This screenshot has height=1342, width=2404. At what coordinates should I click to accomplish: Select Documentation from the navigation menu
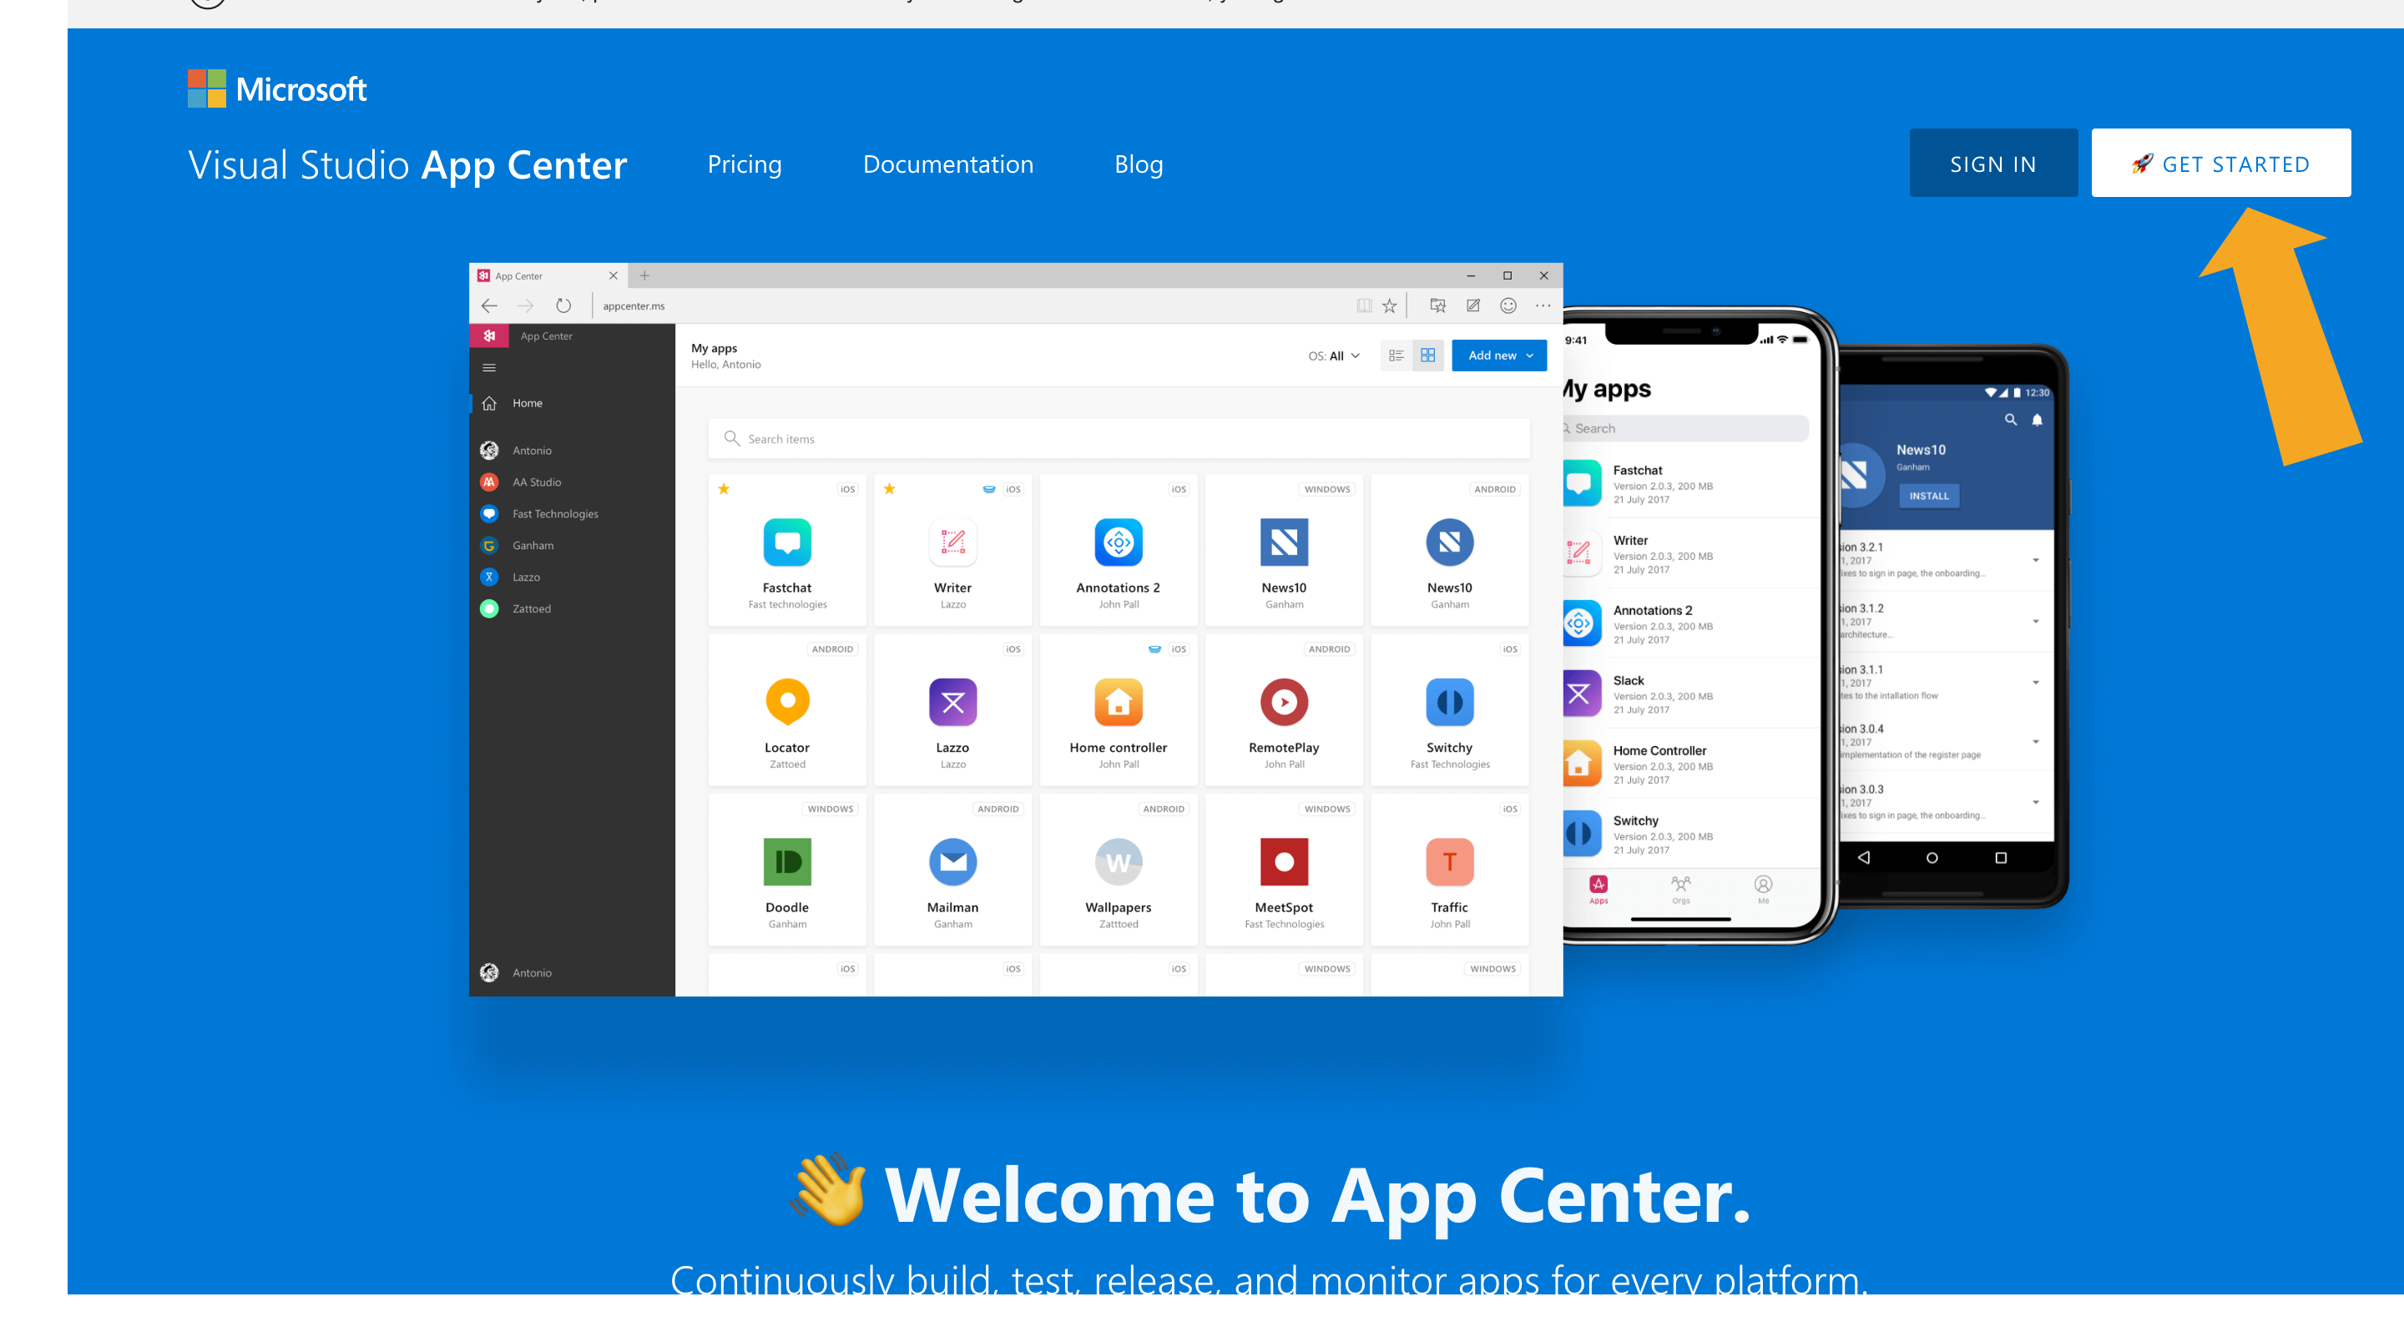tap(947, 164)
